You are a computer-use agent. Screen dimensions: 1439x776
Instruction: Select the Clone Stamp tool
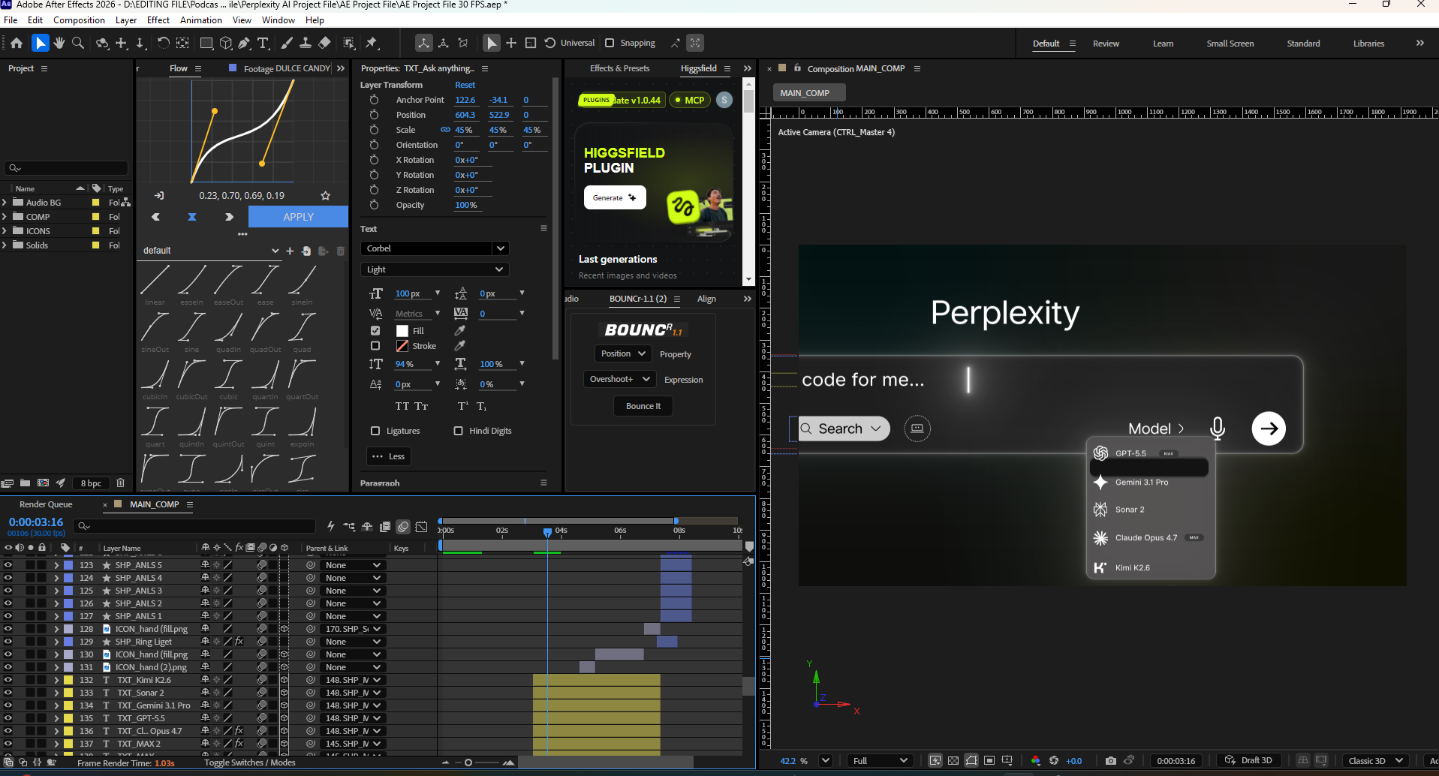(x=306, y=43)
